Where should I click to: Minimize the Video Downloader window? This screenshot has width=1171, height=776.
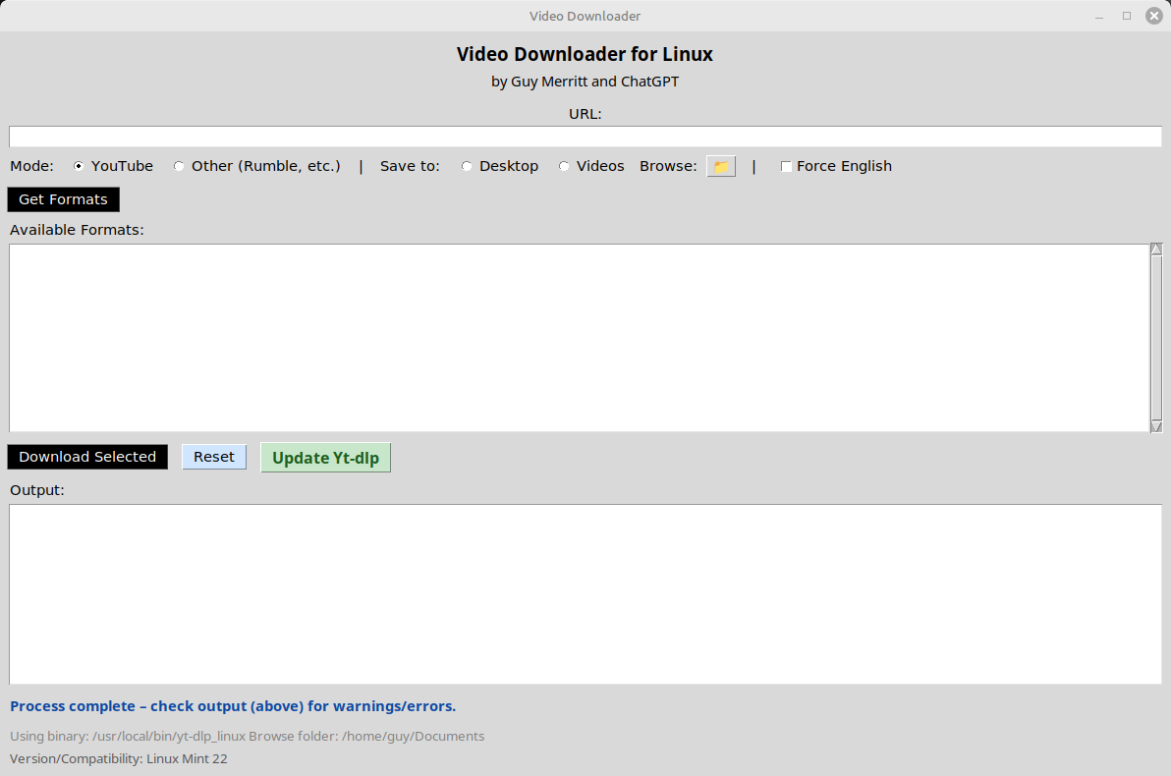coord(1099,16)
